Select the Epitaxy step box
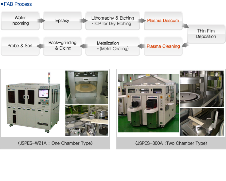Viewport: 226px width, 181px height. pos(62,21)
